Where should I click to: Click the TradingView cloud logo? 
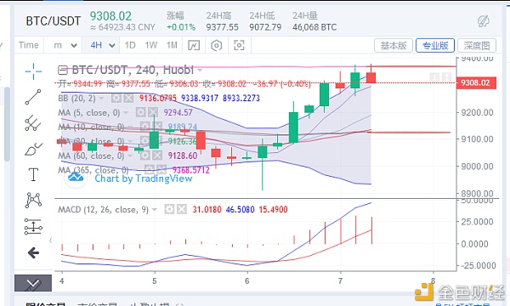(76, 178)
